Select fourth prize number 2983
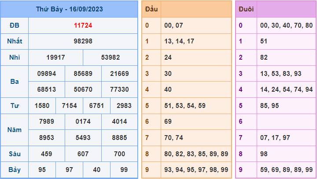317x179 pixels. [124, 105]
